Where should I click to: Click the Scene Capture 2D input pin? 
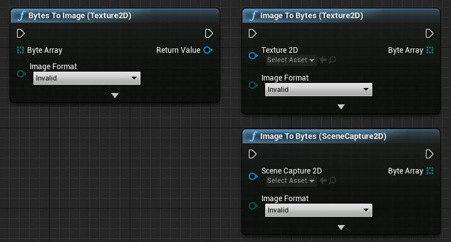(253, 176)
